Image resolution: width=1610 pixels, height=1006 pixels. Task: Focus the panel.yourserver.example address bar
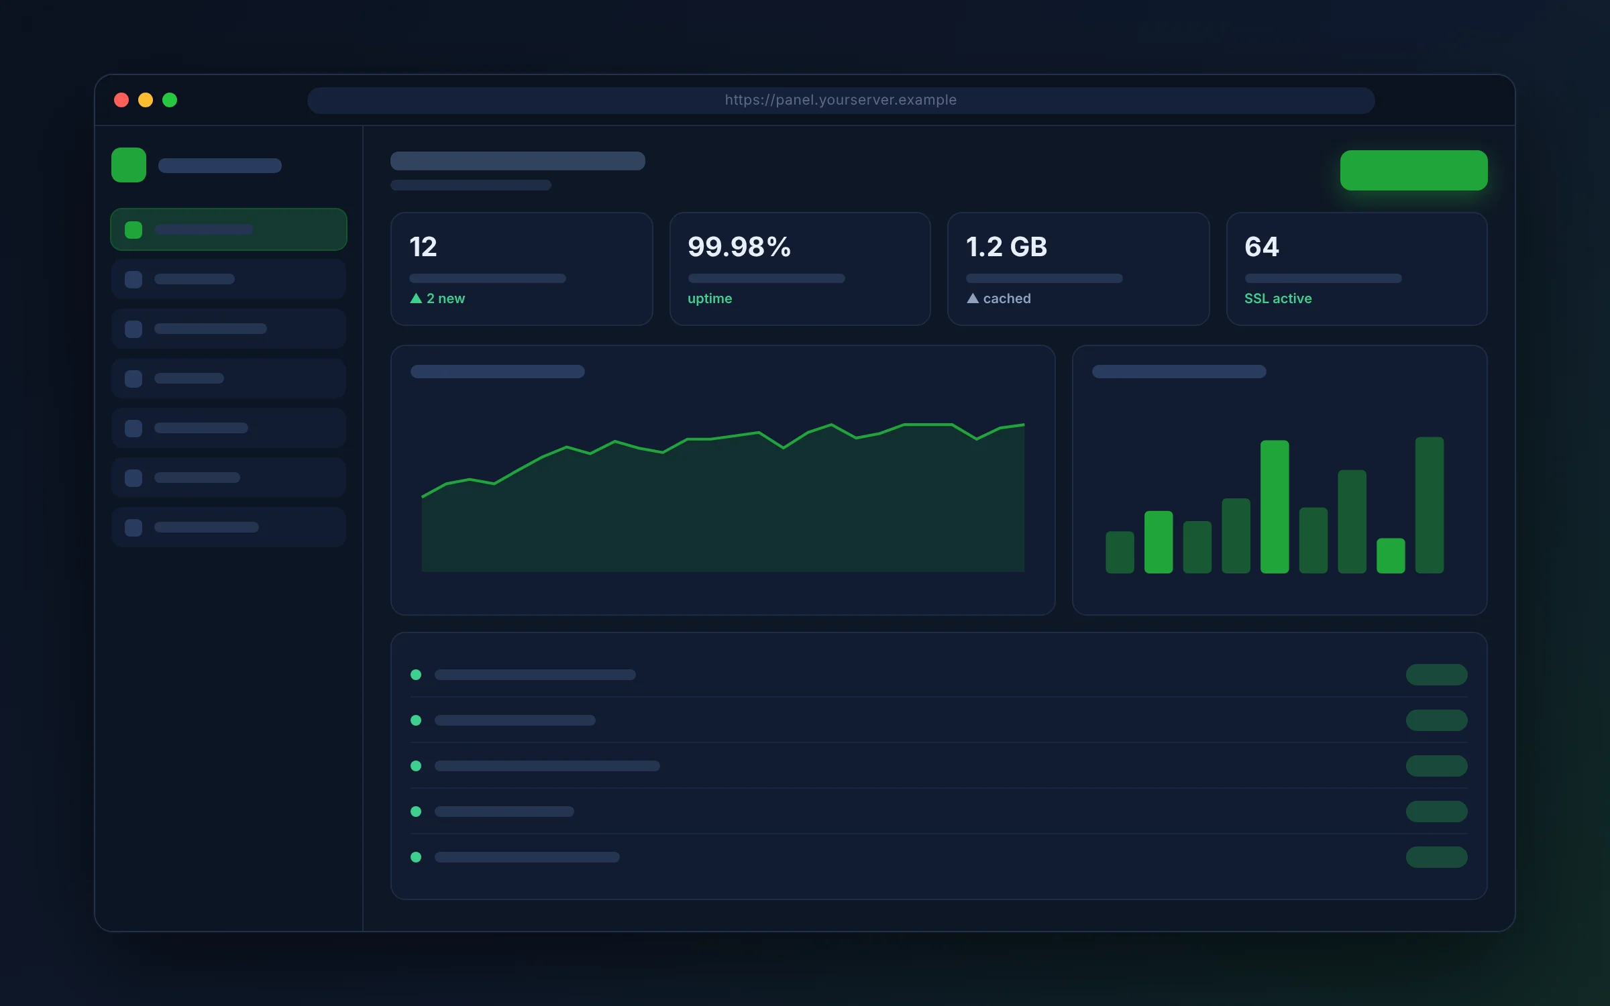coord(841,101)
